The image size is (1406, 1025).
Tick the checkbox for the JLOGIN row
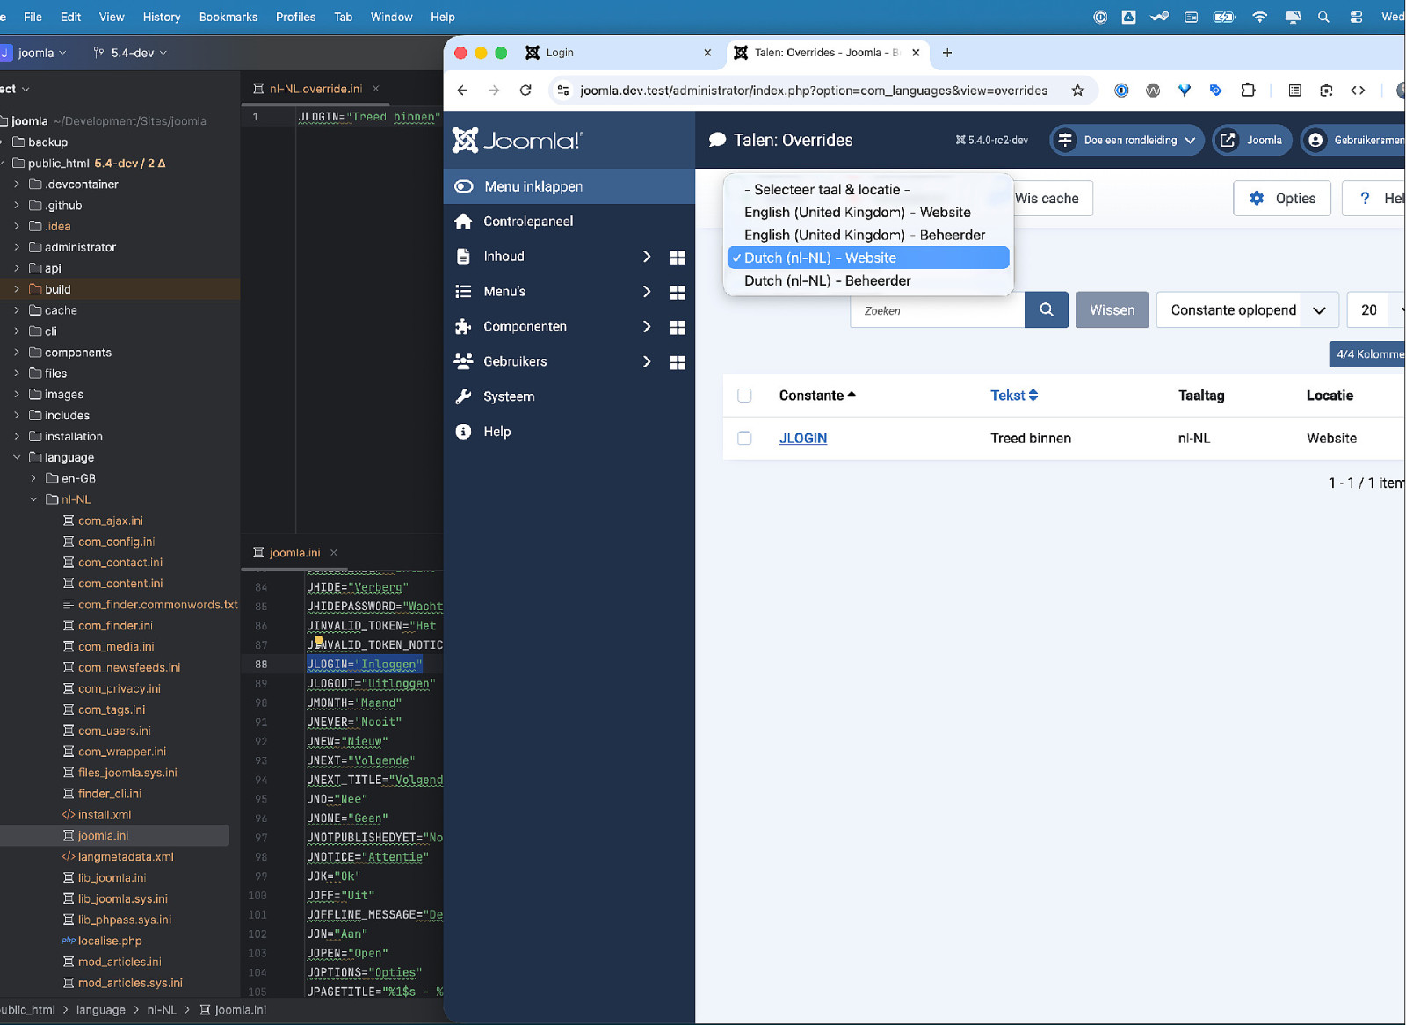click(x=744, y=438)
